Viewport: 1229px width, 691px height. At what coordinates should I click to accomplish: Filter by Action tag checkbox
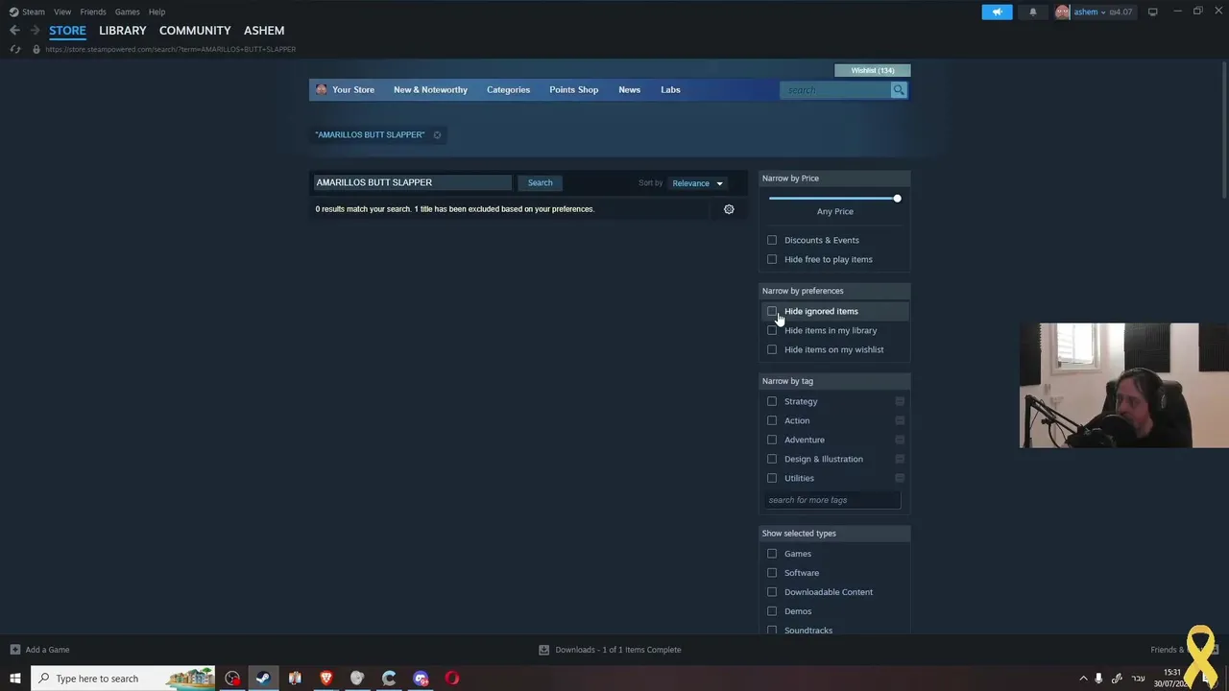click(772, 420)
